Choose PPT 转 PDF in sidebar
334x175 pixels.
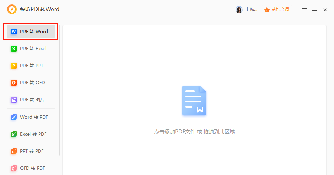[31, 151]
